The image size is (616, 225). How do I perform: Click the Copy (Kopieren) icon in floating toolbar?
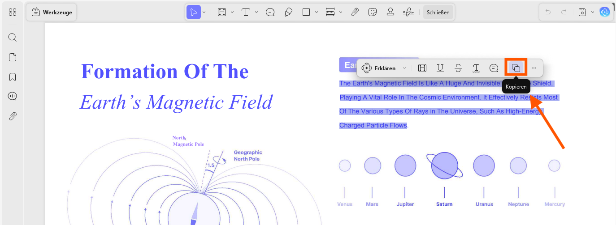(x=516, y=68)
